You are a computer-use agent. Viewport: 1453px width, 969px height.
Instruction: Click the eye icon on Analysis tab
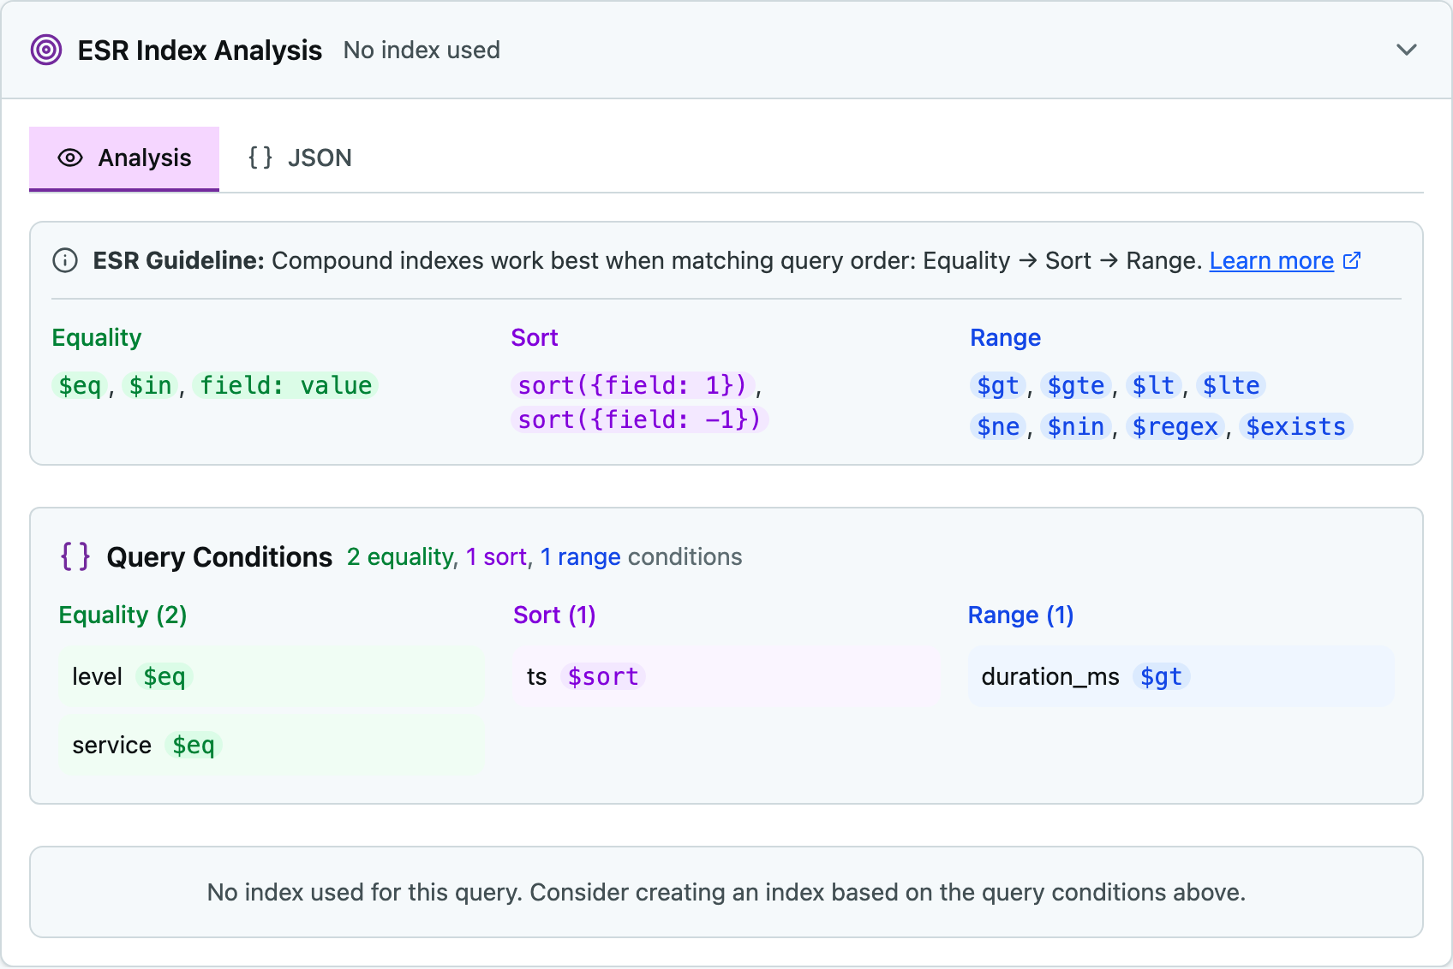70,158
